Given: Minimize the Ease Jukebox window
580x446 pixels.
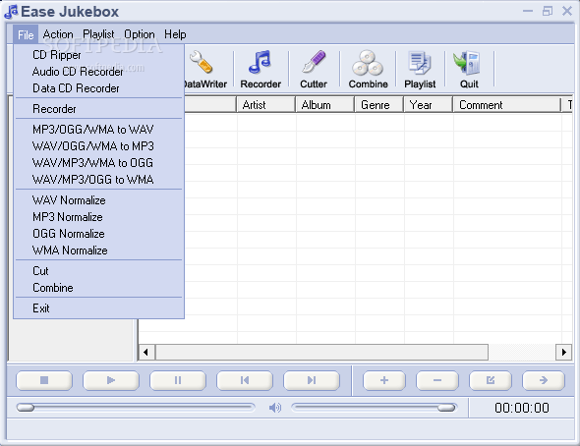Looking at the screenshot, I should 528,11.
